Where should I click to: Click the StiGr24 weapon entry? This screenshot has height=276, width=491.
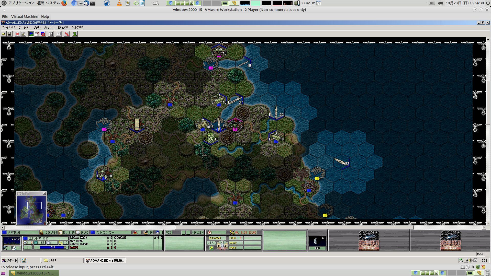122,238
